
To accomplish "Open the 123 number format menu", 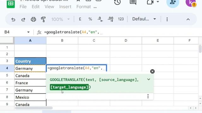I will point(121,19).
